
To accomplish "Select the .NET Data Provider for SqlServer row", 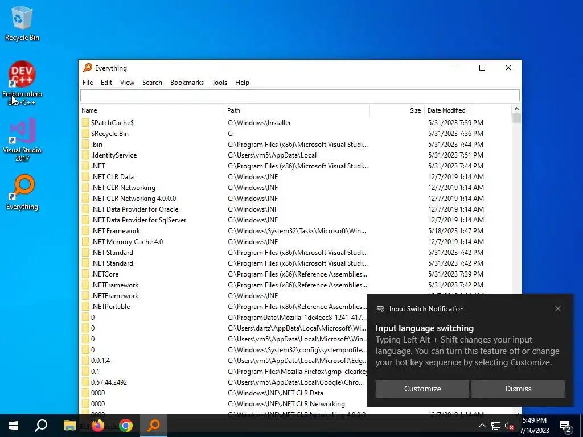I will (296, 220).
